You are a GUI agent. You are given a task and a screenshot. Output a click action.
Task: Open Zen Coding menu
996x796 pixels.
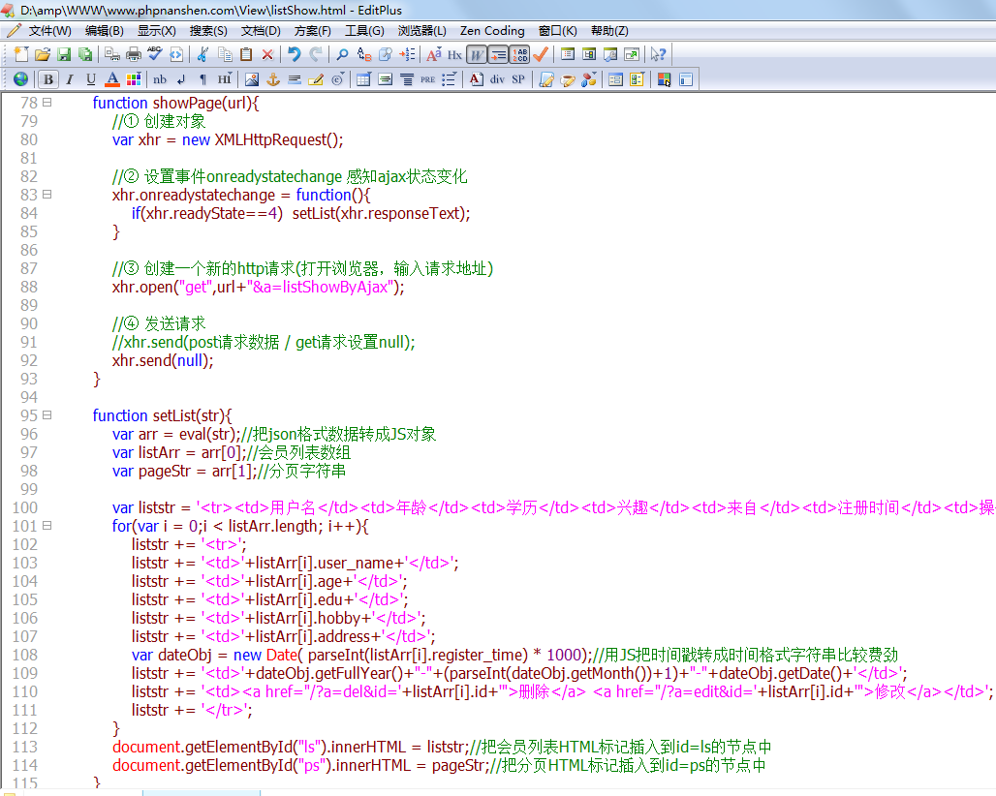[492, 31]
